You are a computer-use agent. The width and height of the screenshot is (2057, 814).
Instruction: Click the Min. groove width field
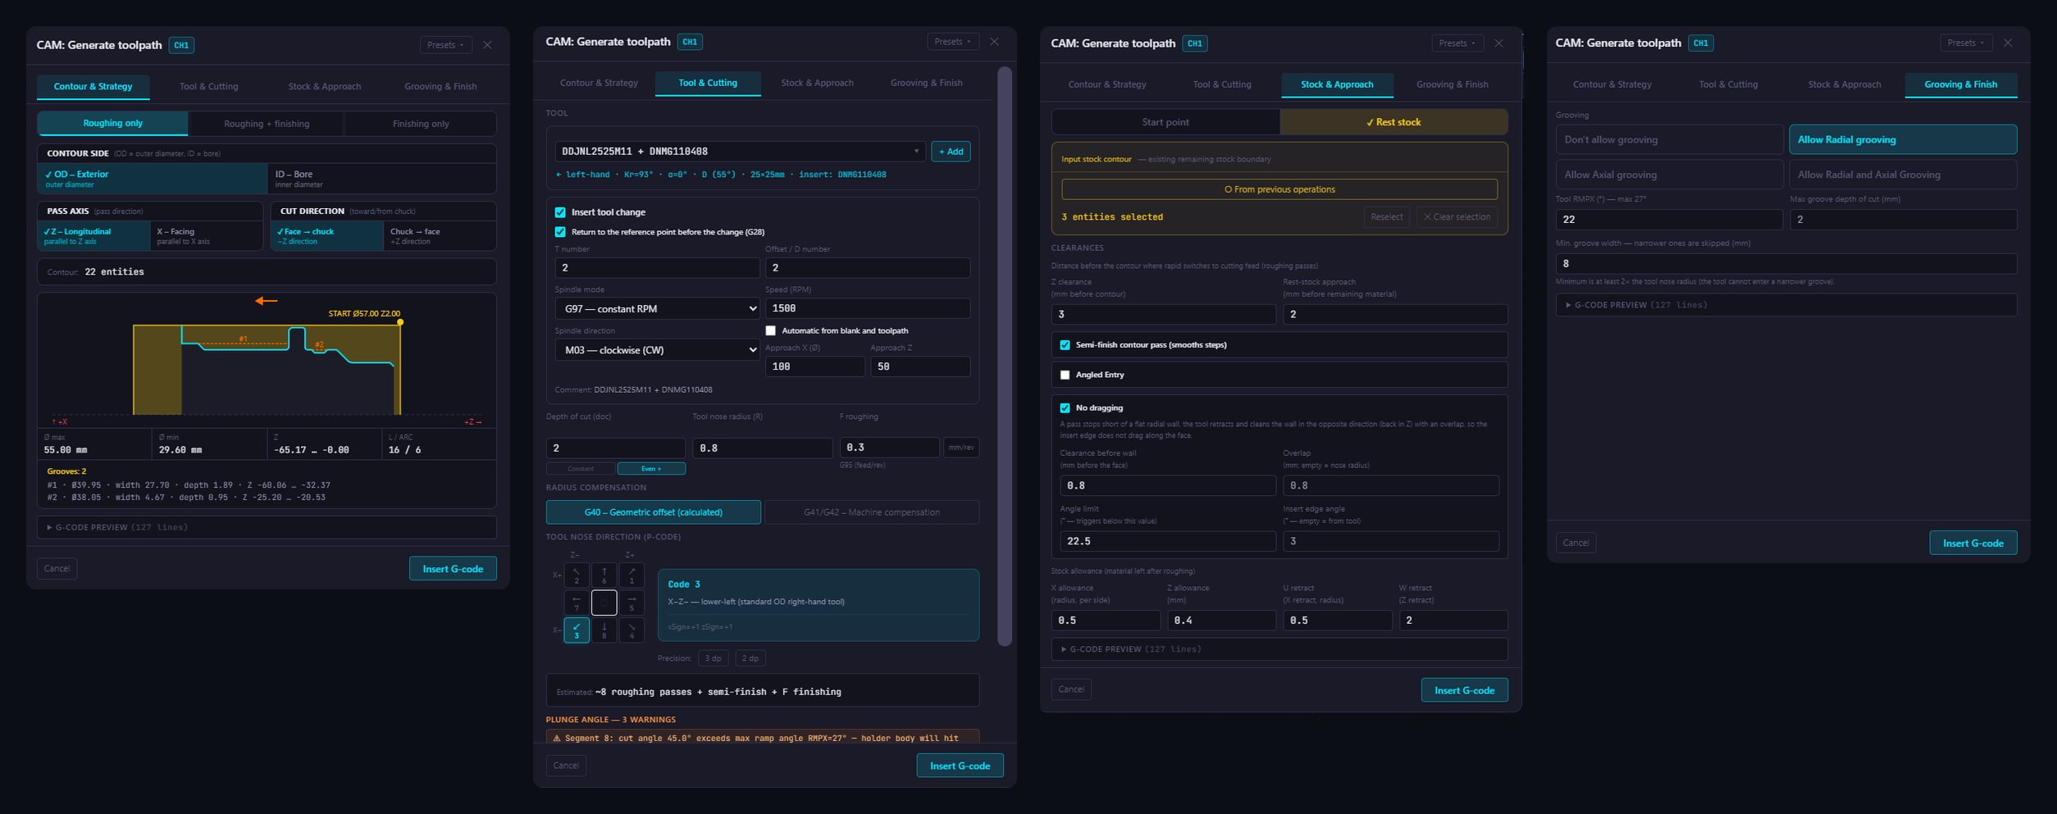tap(1786, 264)
